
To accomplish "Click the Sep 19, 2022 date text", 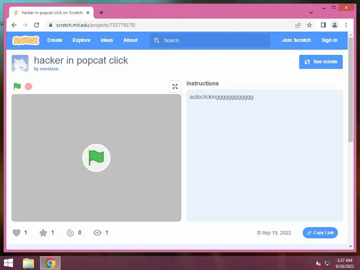I will point(276,233).
